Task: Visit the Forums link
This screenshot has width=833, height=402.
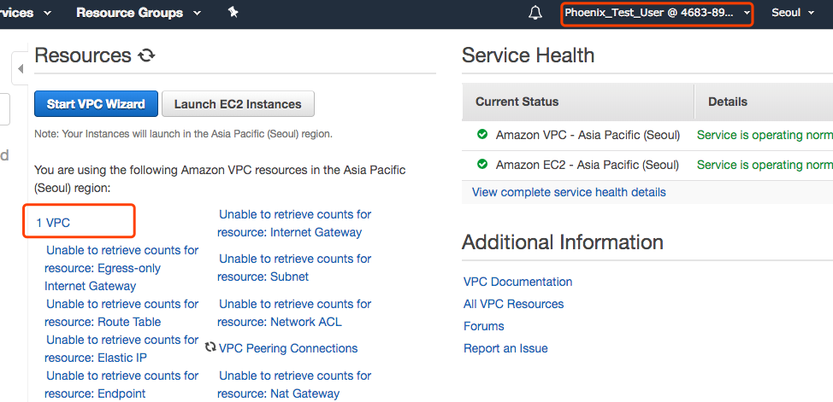Action: pos(484,326)
